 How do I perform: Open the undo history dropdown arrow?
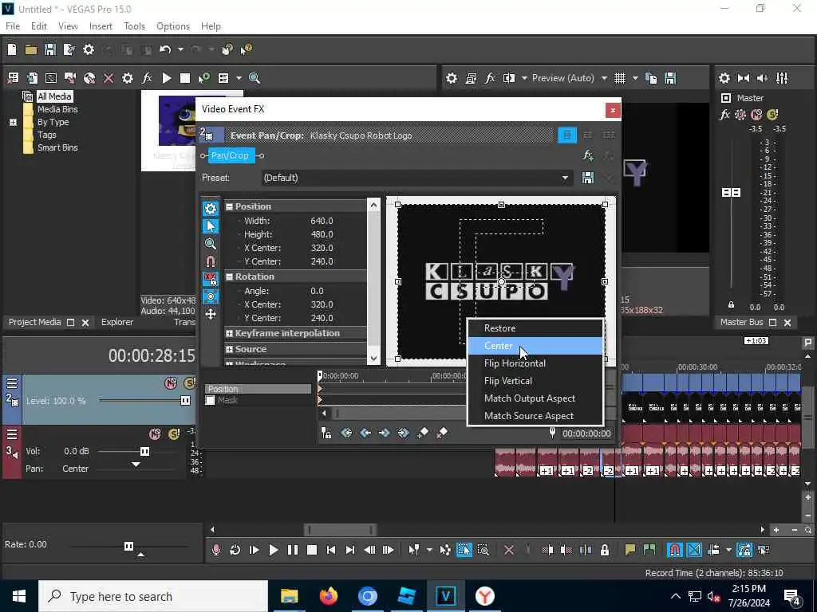pyautogui.click(x=180, y=49)
